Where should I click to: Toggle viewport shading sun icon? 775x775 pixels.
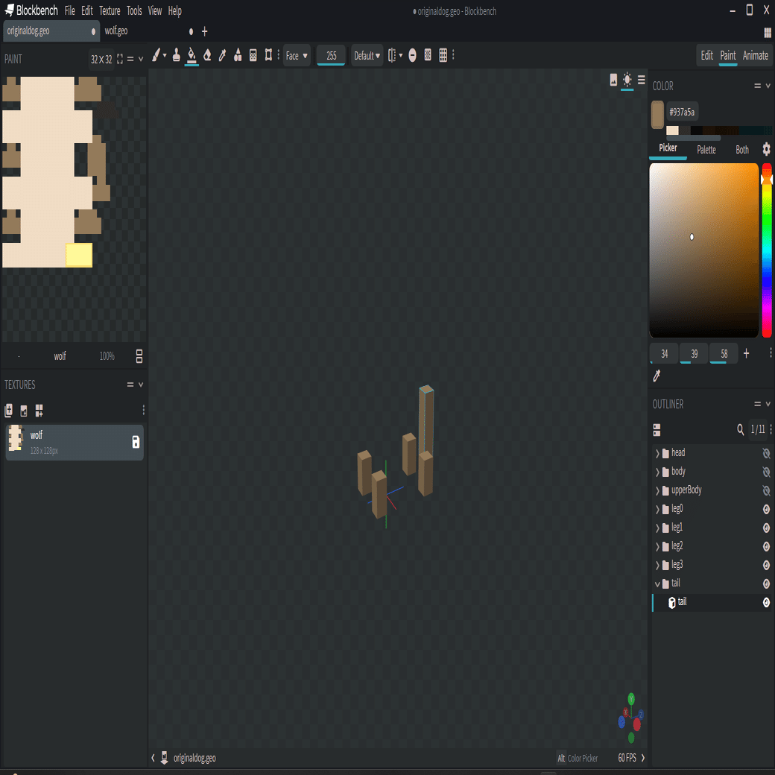click(x=627, y=80)
